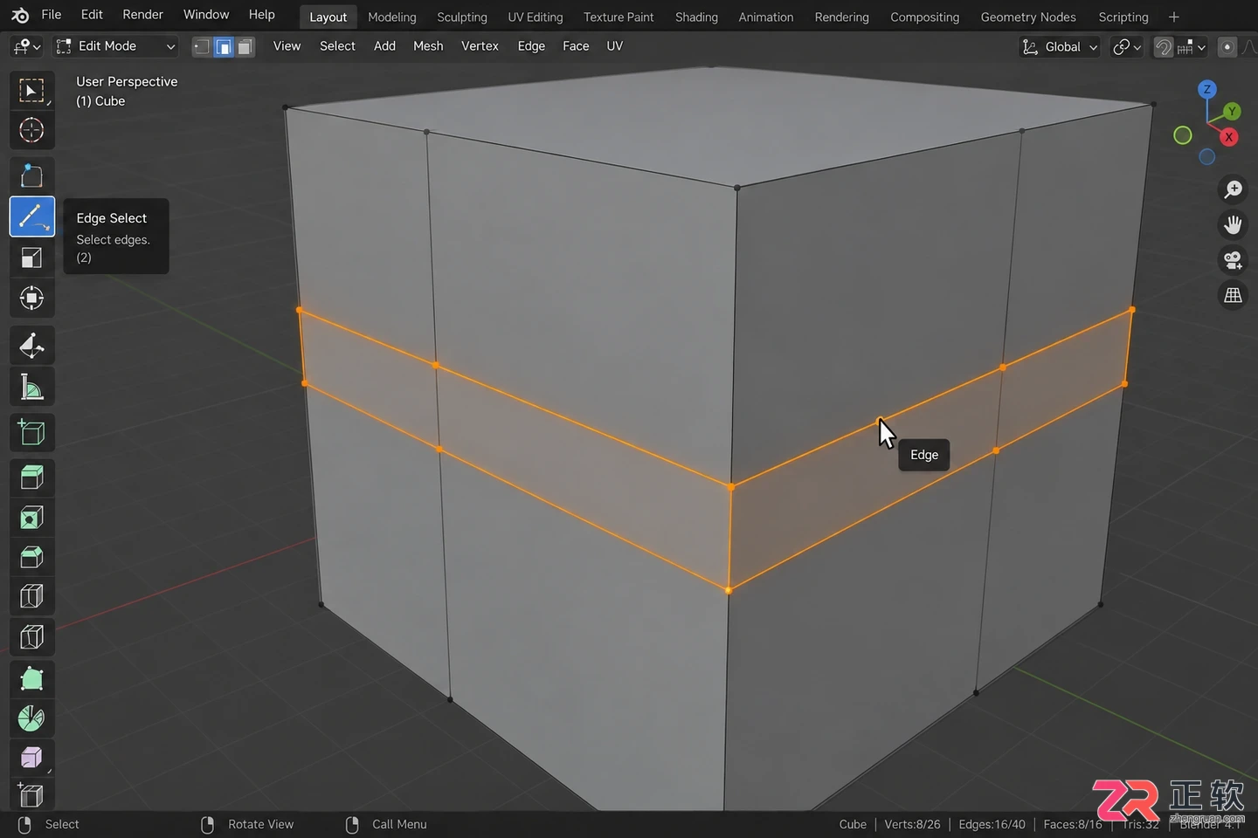The height and width of the screenshot is (838, 1258).
Task: Switch to the UV Editing workspace tab
Action: (536, 17)
